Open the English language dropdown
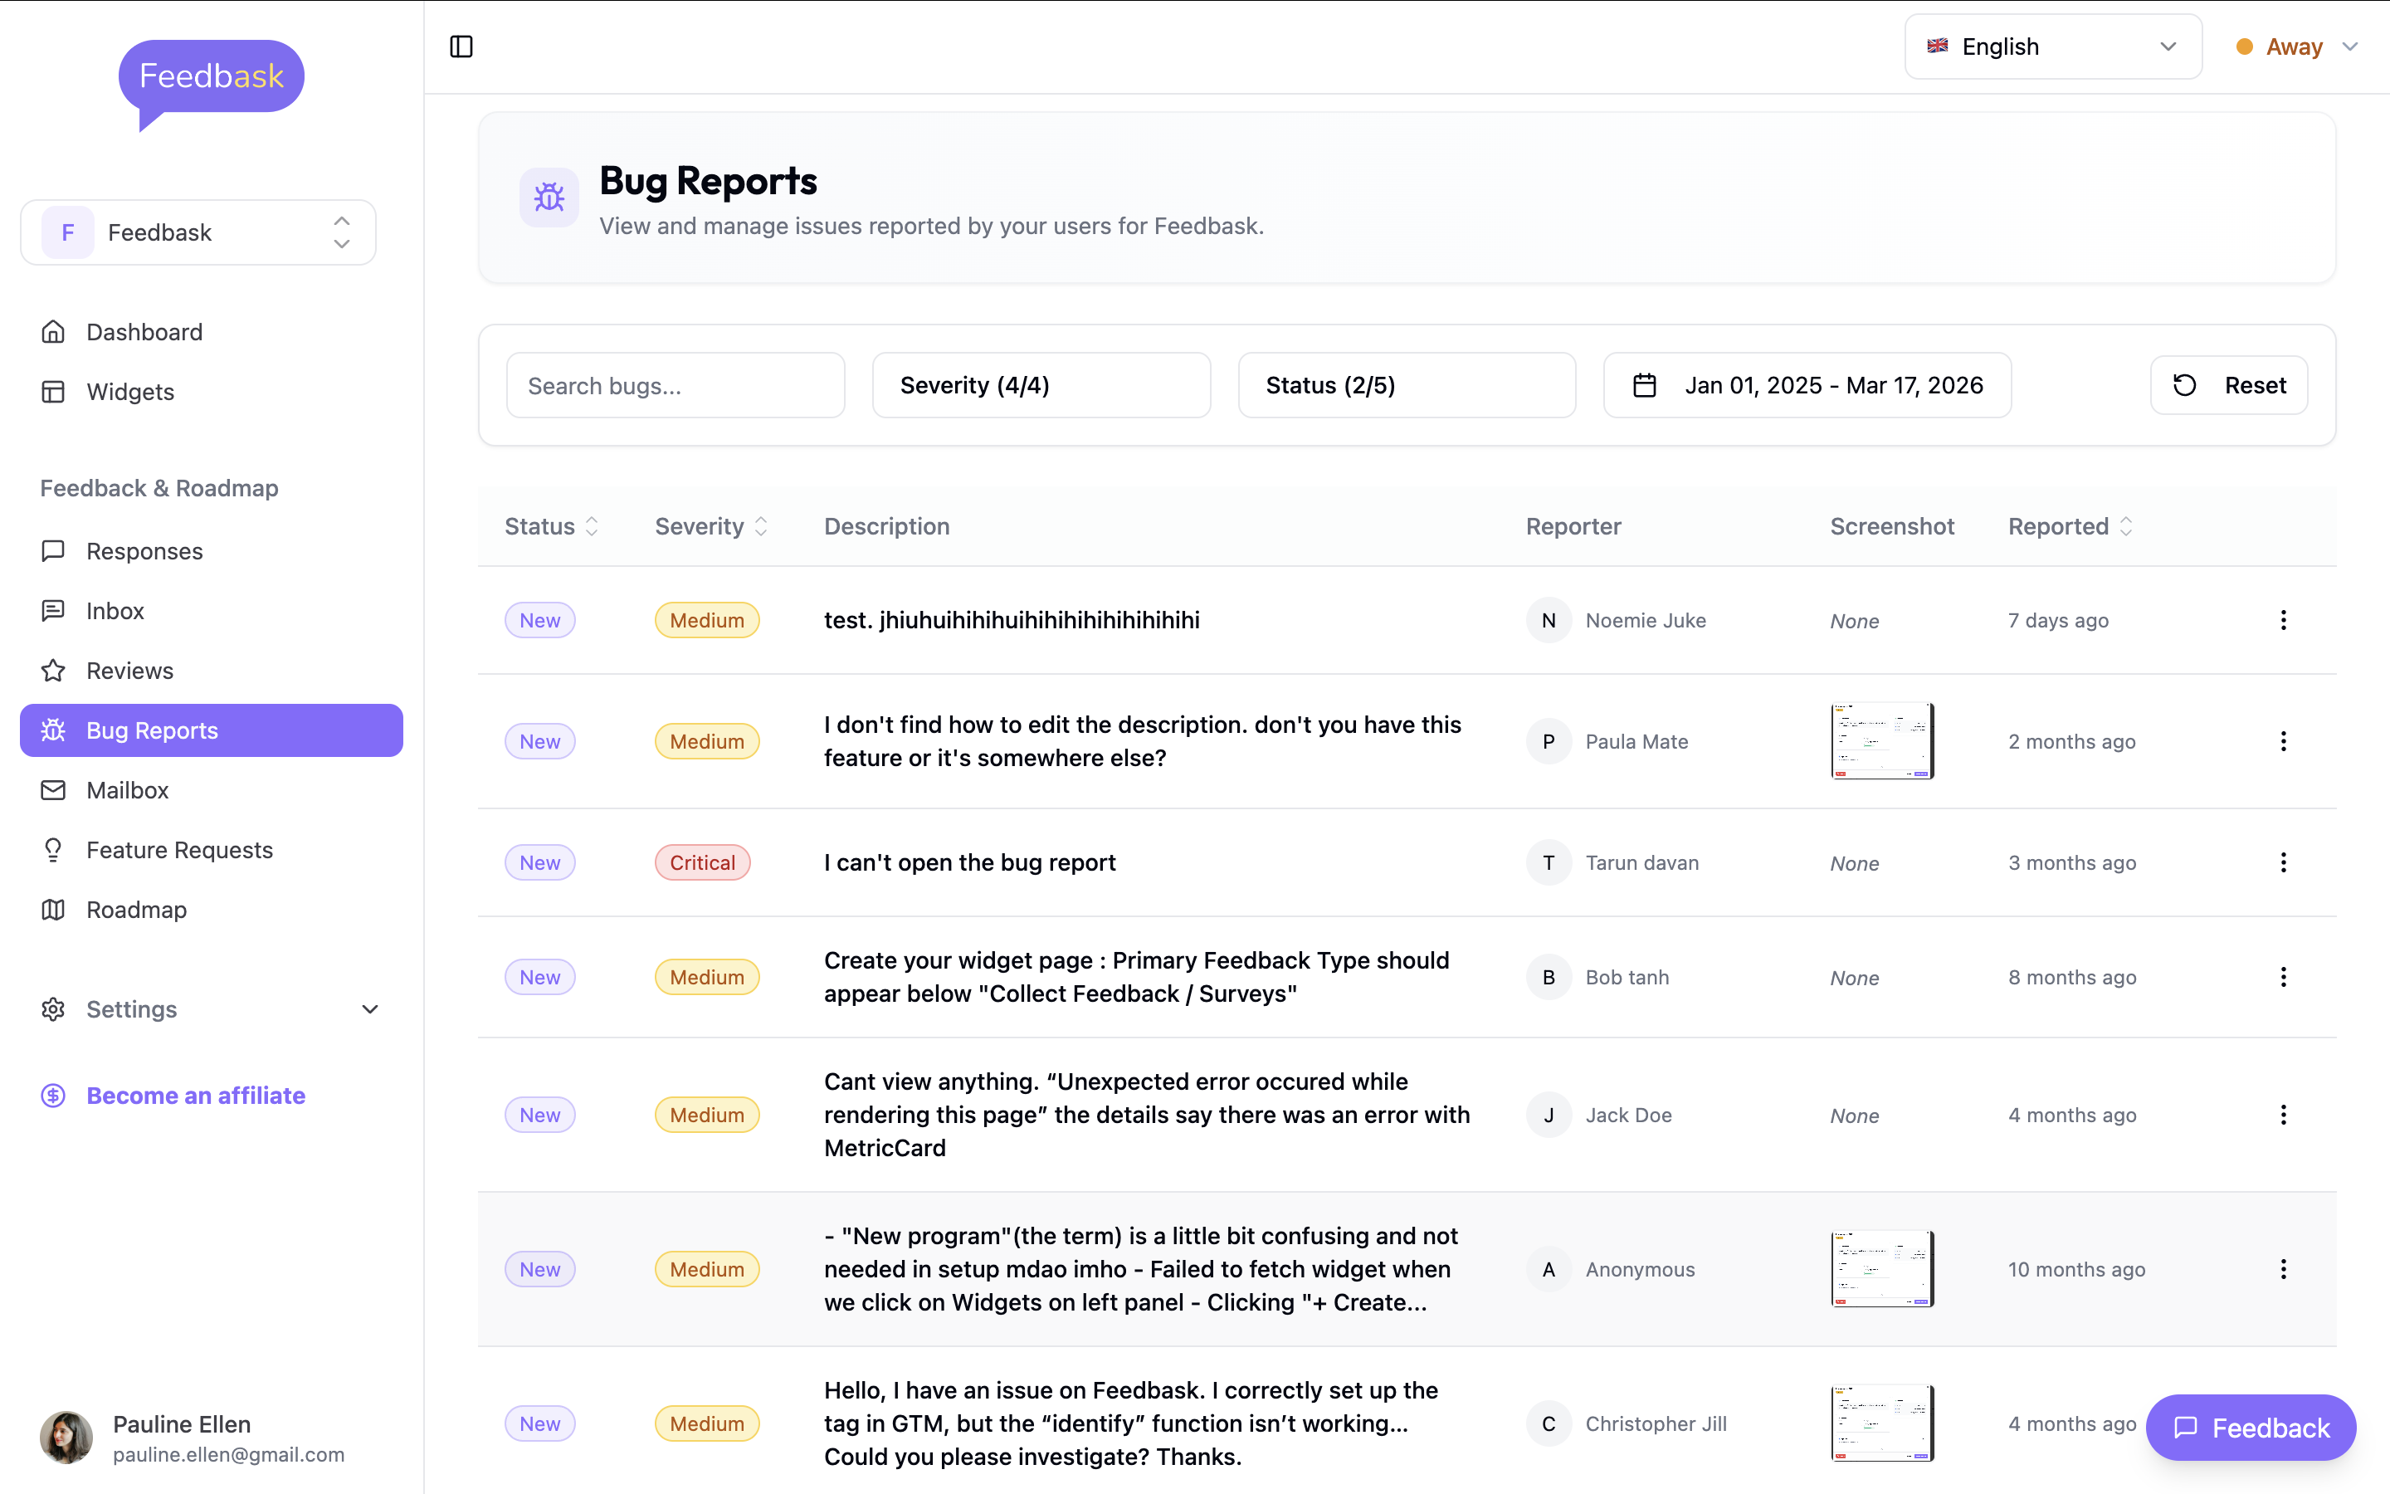Image resolution: width=2390 pixels, height=1494 pixels. point(2053,46)
